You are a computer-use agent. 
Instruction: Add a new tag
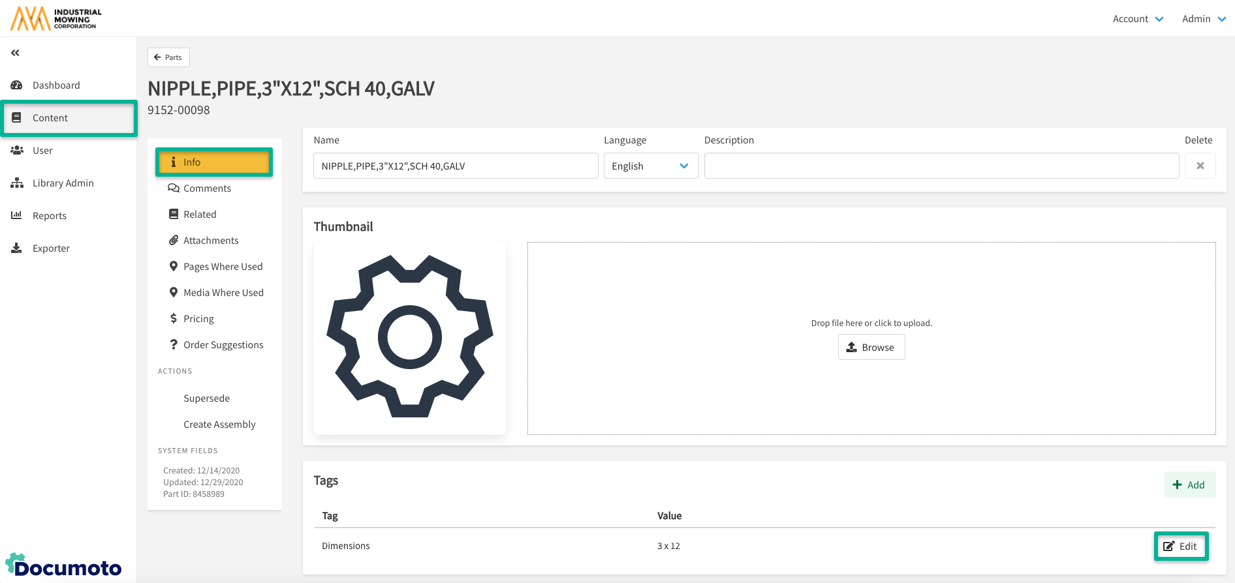pyautogui.click(x=1189, y=485)
